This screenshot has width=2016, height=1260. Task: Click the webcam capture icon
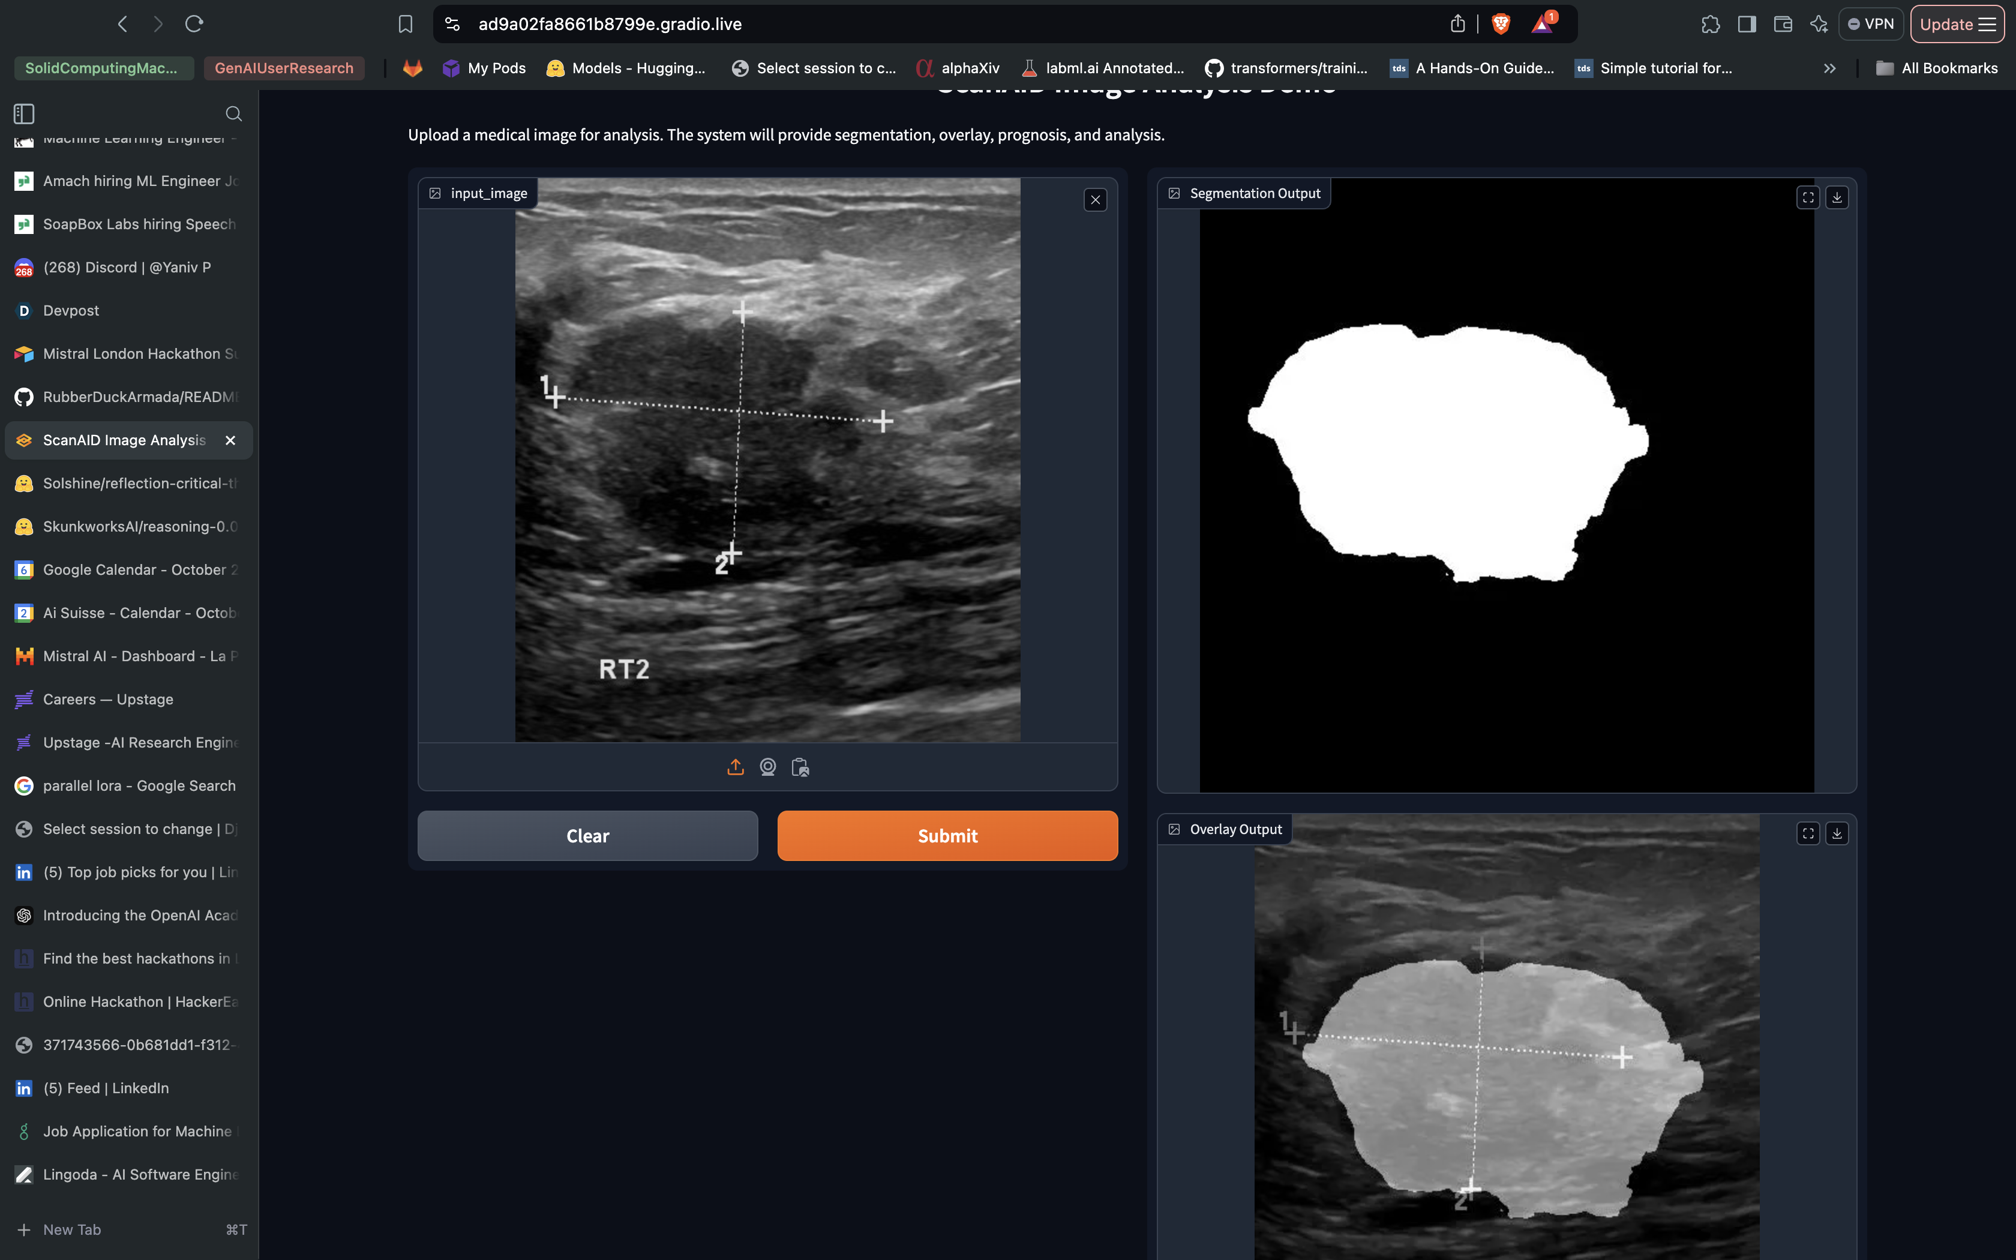click(767, 767)
